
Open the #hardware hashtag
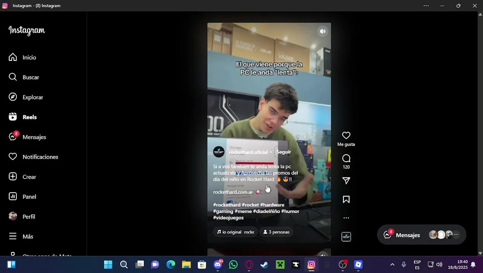click(272, 205)
